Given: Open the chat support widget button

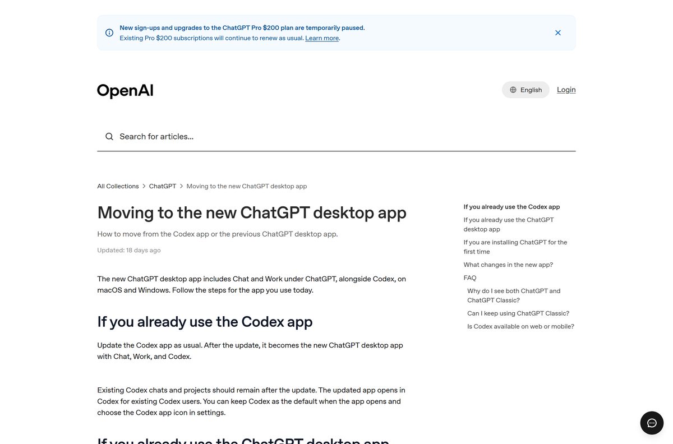Looking at the screenshot, I should pyautogui.click(x=652, y=423).
